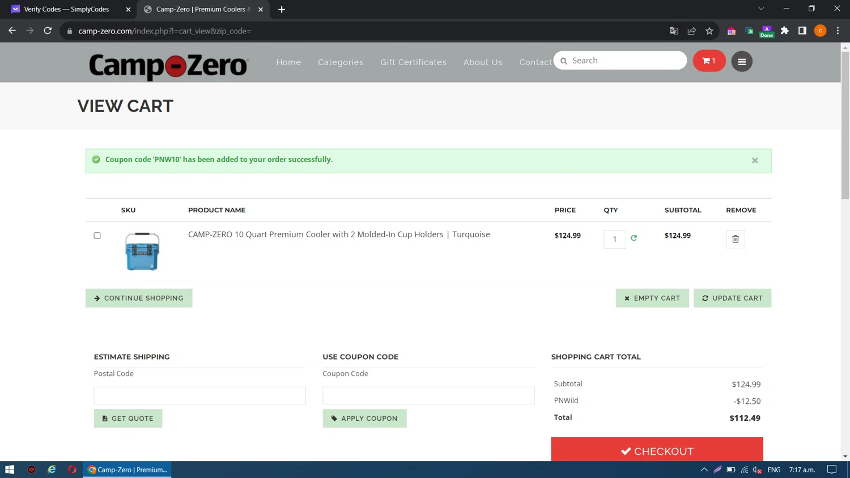Screen dimensions: 850x478
Task: Go to Home page
Action: pos(288,62)
